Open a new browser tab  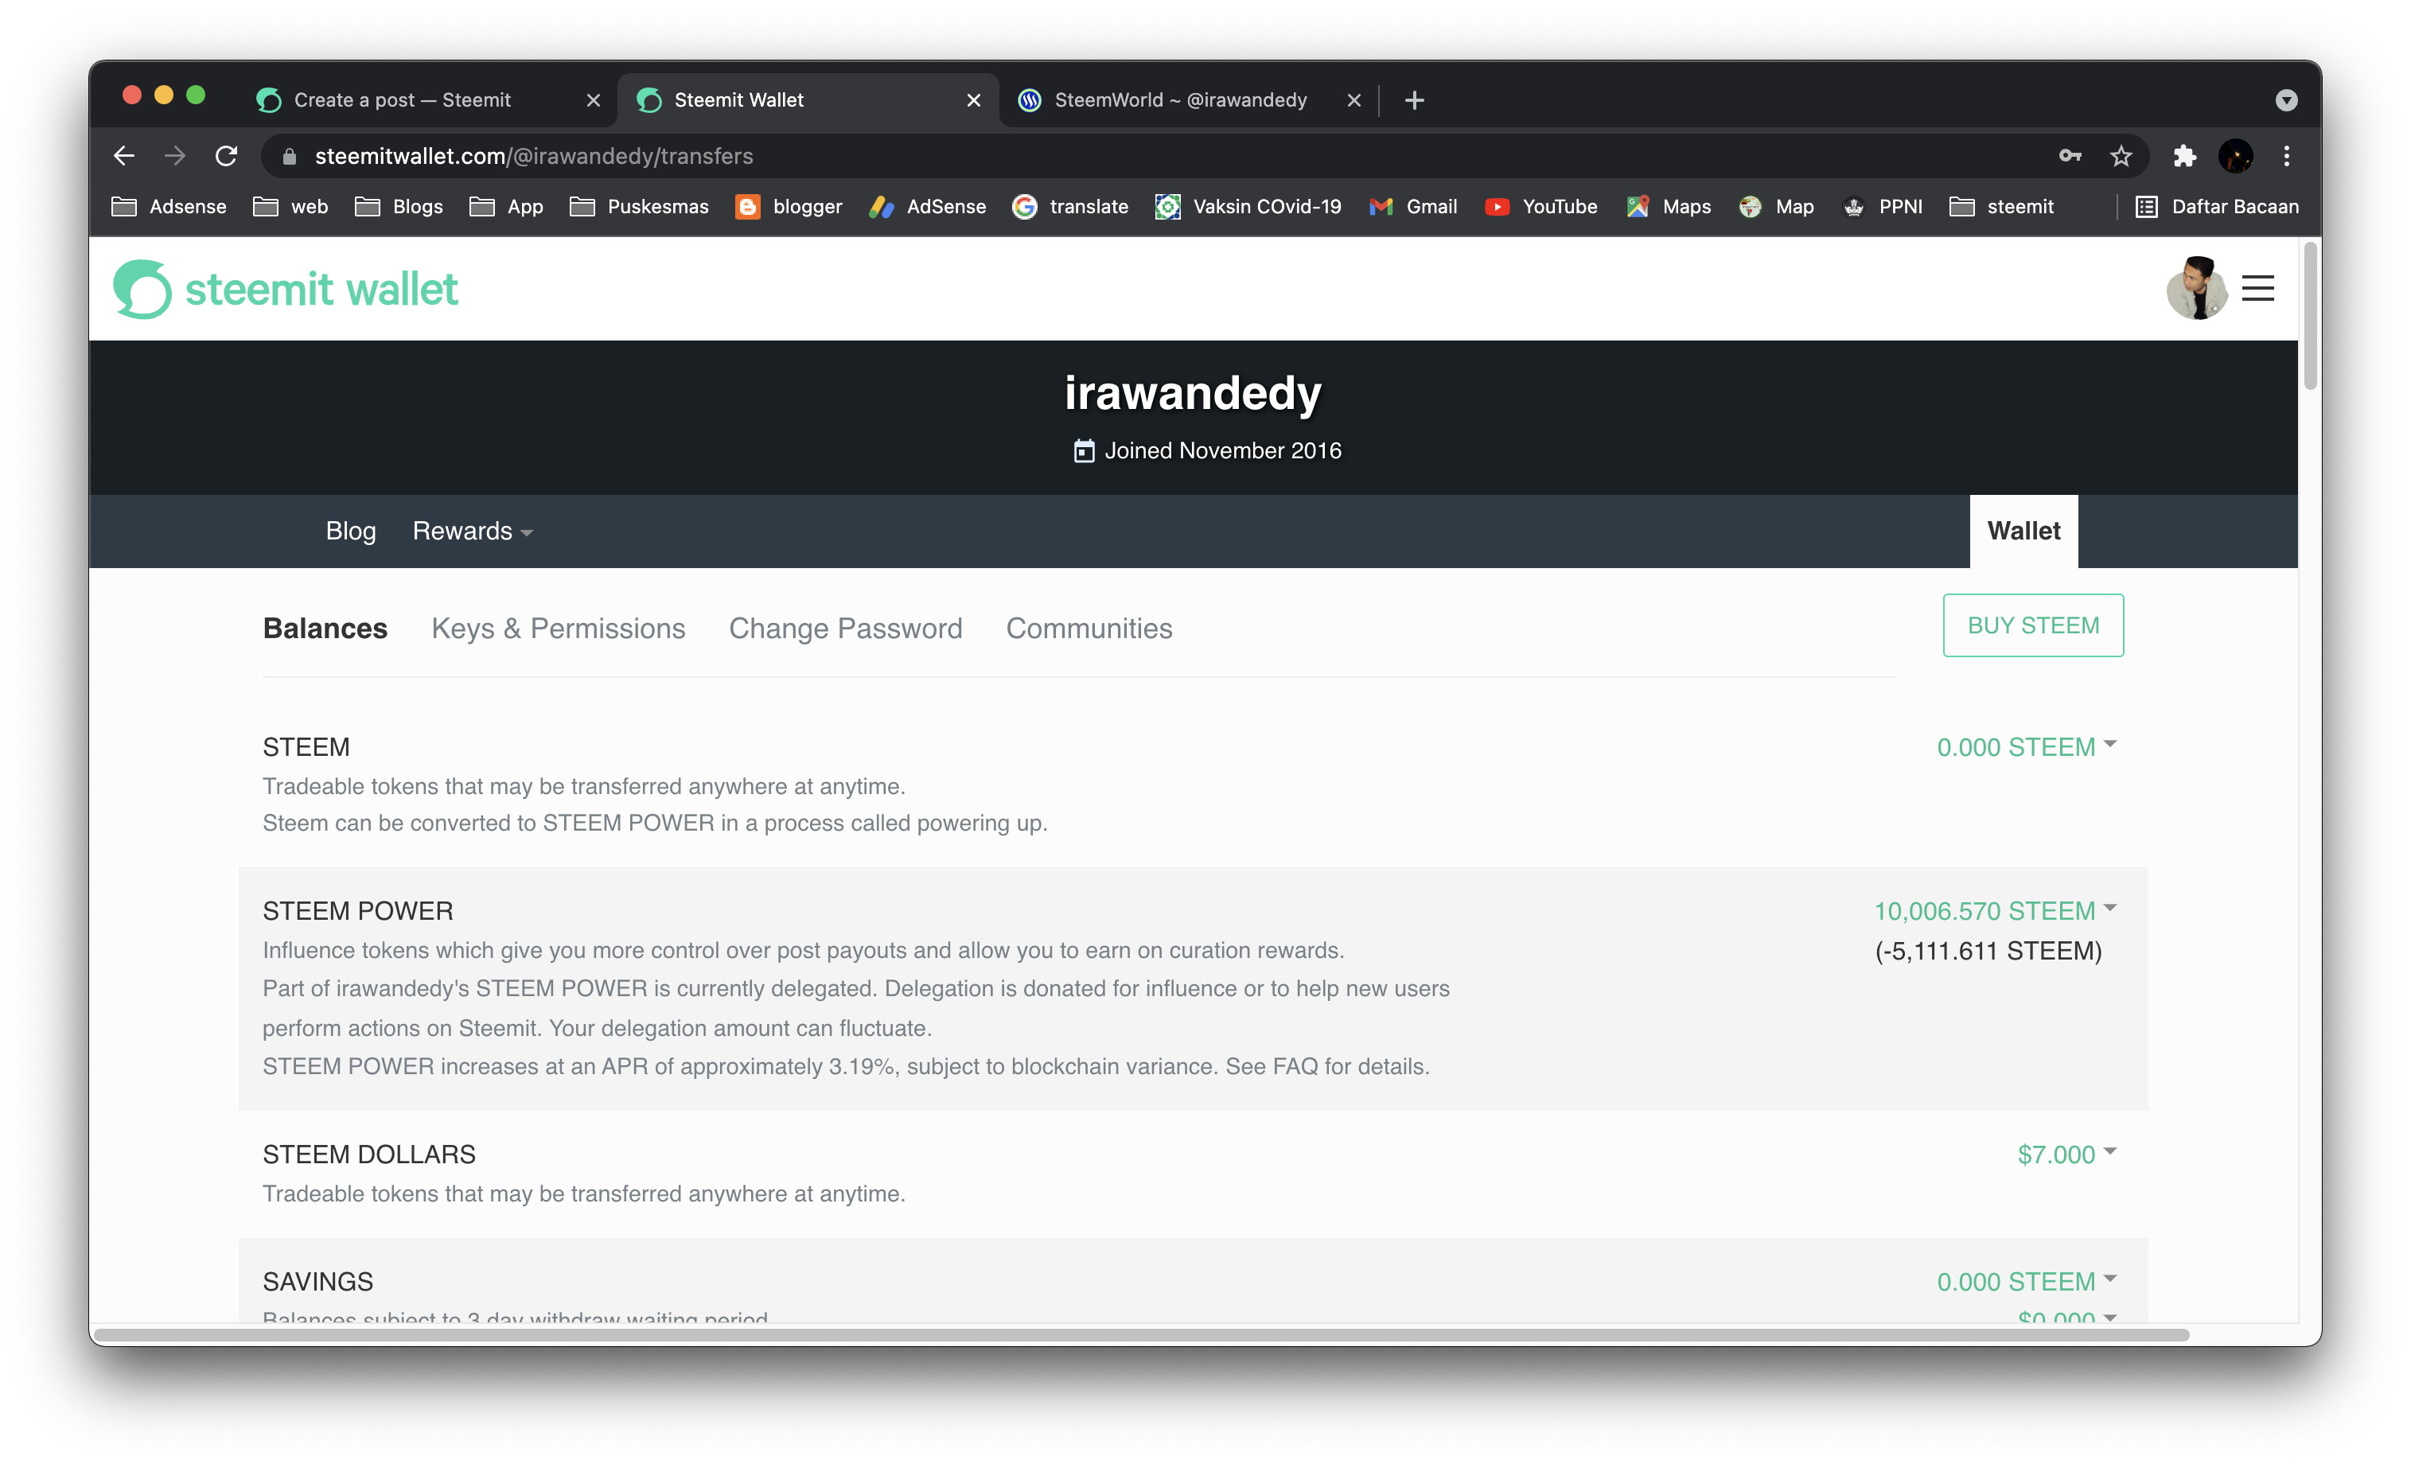pyautogui.click(x=1414, y=99)
